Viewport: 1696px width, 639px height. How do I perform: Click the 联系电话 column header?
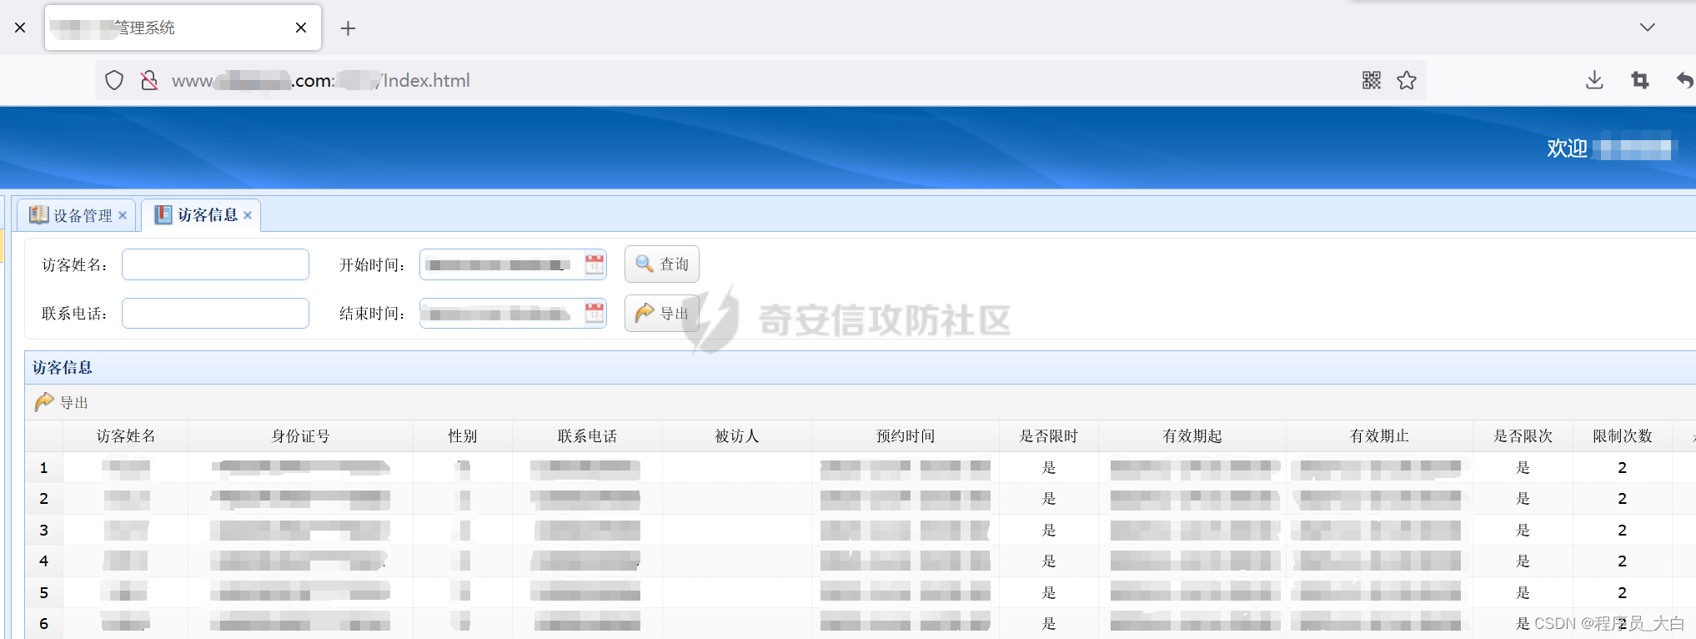[x=588, y=436]
